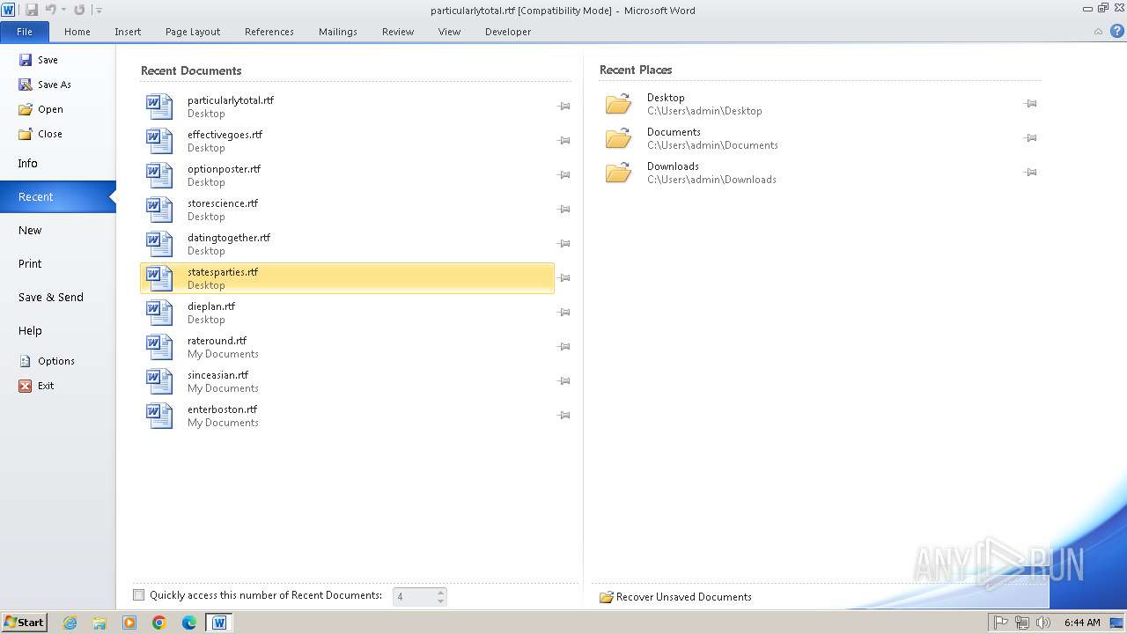Pin enterboston.rtf to the recent list
The image size is (1127, 634).
click(563, 416)
